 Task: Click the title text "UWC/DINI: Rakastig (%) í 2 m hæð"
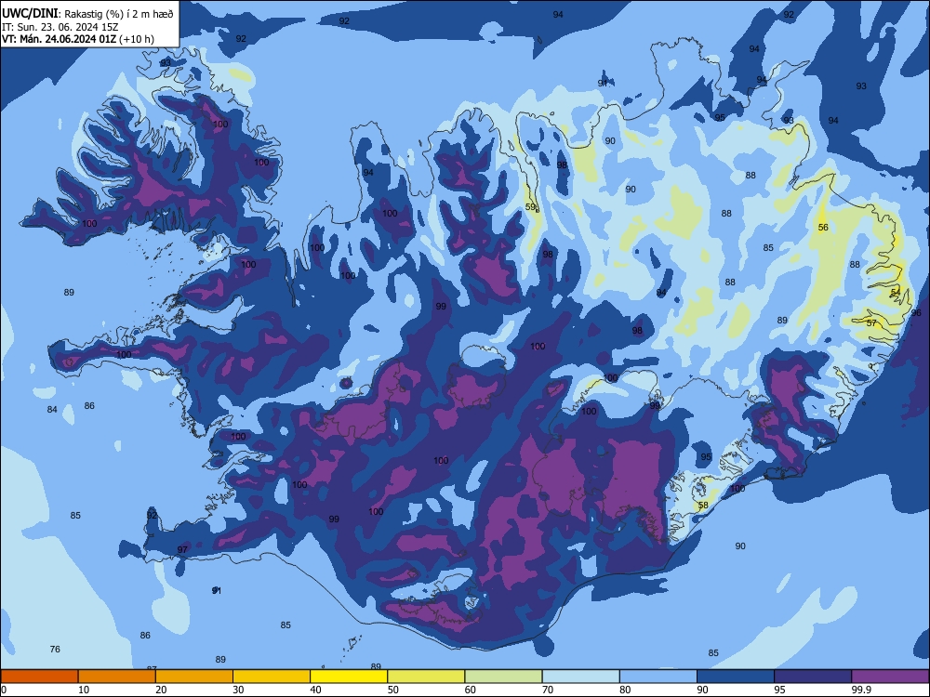(x=87, y=14)
